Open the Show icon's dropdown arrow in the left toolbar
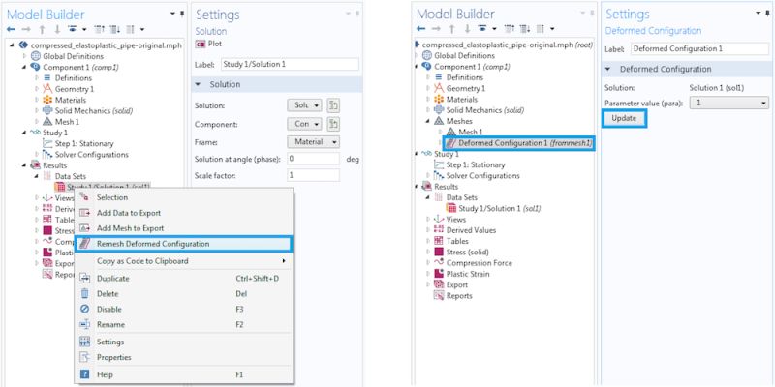The width and height of the screenshot is (775, 387). 84,30
